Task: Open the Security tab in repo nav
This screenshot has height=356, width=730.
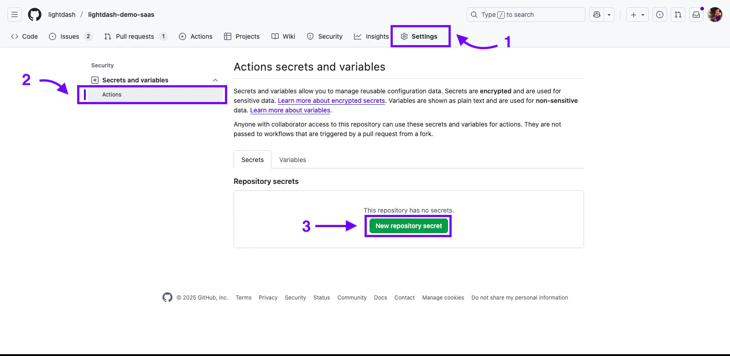Action: point(325,36)
